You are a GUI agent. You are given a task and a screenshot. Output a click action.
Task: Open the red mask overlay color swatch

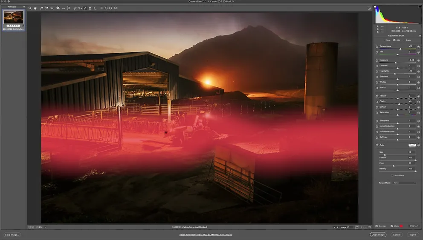(x=401, y=226)
